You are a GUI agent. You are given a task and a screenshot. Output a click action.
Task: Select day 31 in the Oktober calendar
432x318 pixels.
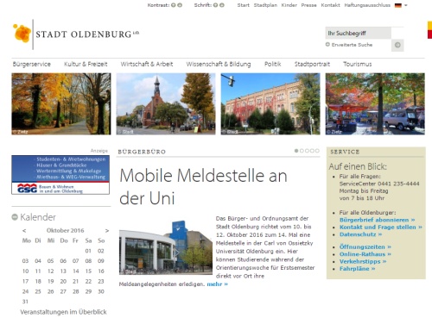pos(25,302)
